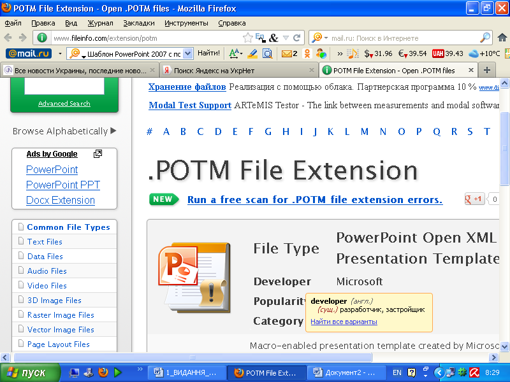The image size is (510, 382).
Task: Open the Инструменты menu
Action: pos(186,23)
